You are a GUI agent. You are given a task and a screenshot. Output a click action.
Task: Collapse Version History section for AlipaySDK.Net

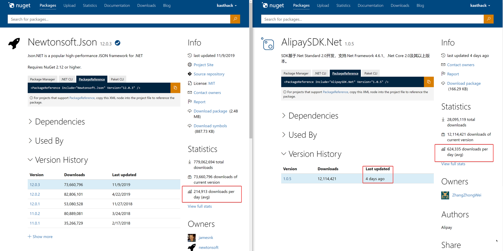[312, 154]
